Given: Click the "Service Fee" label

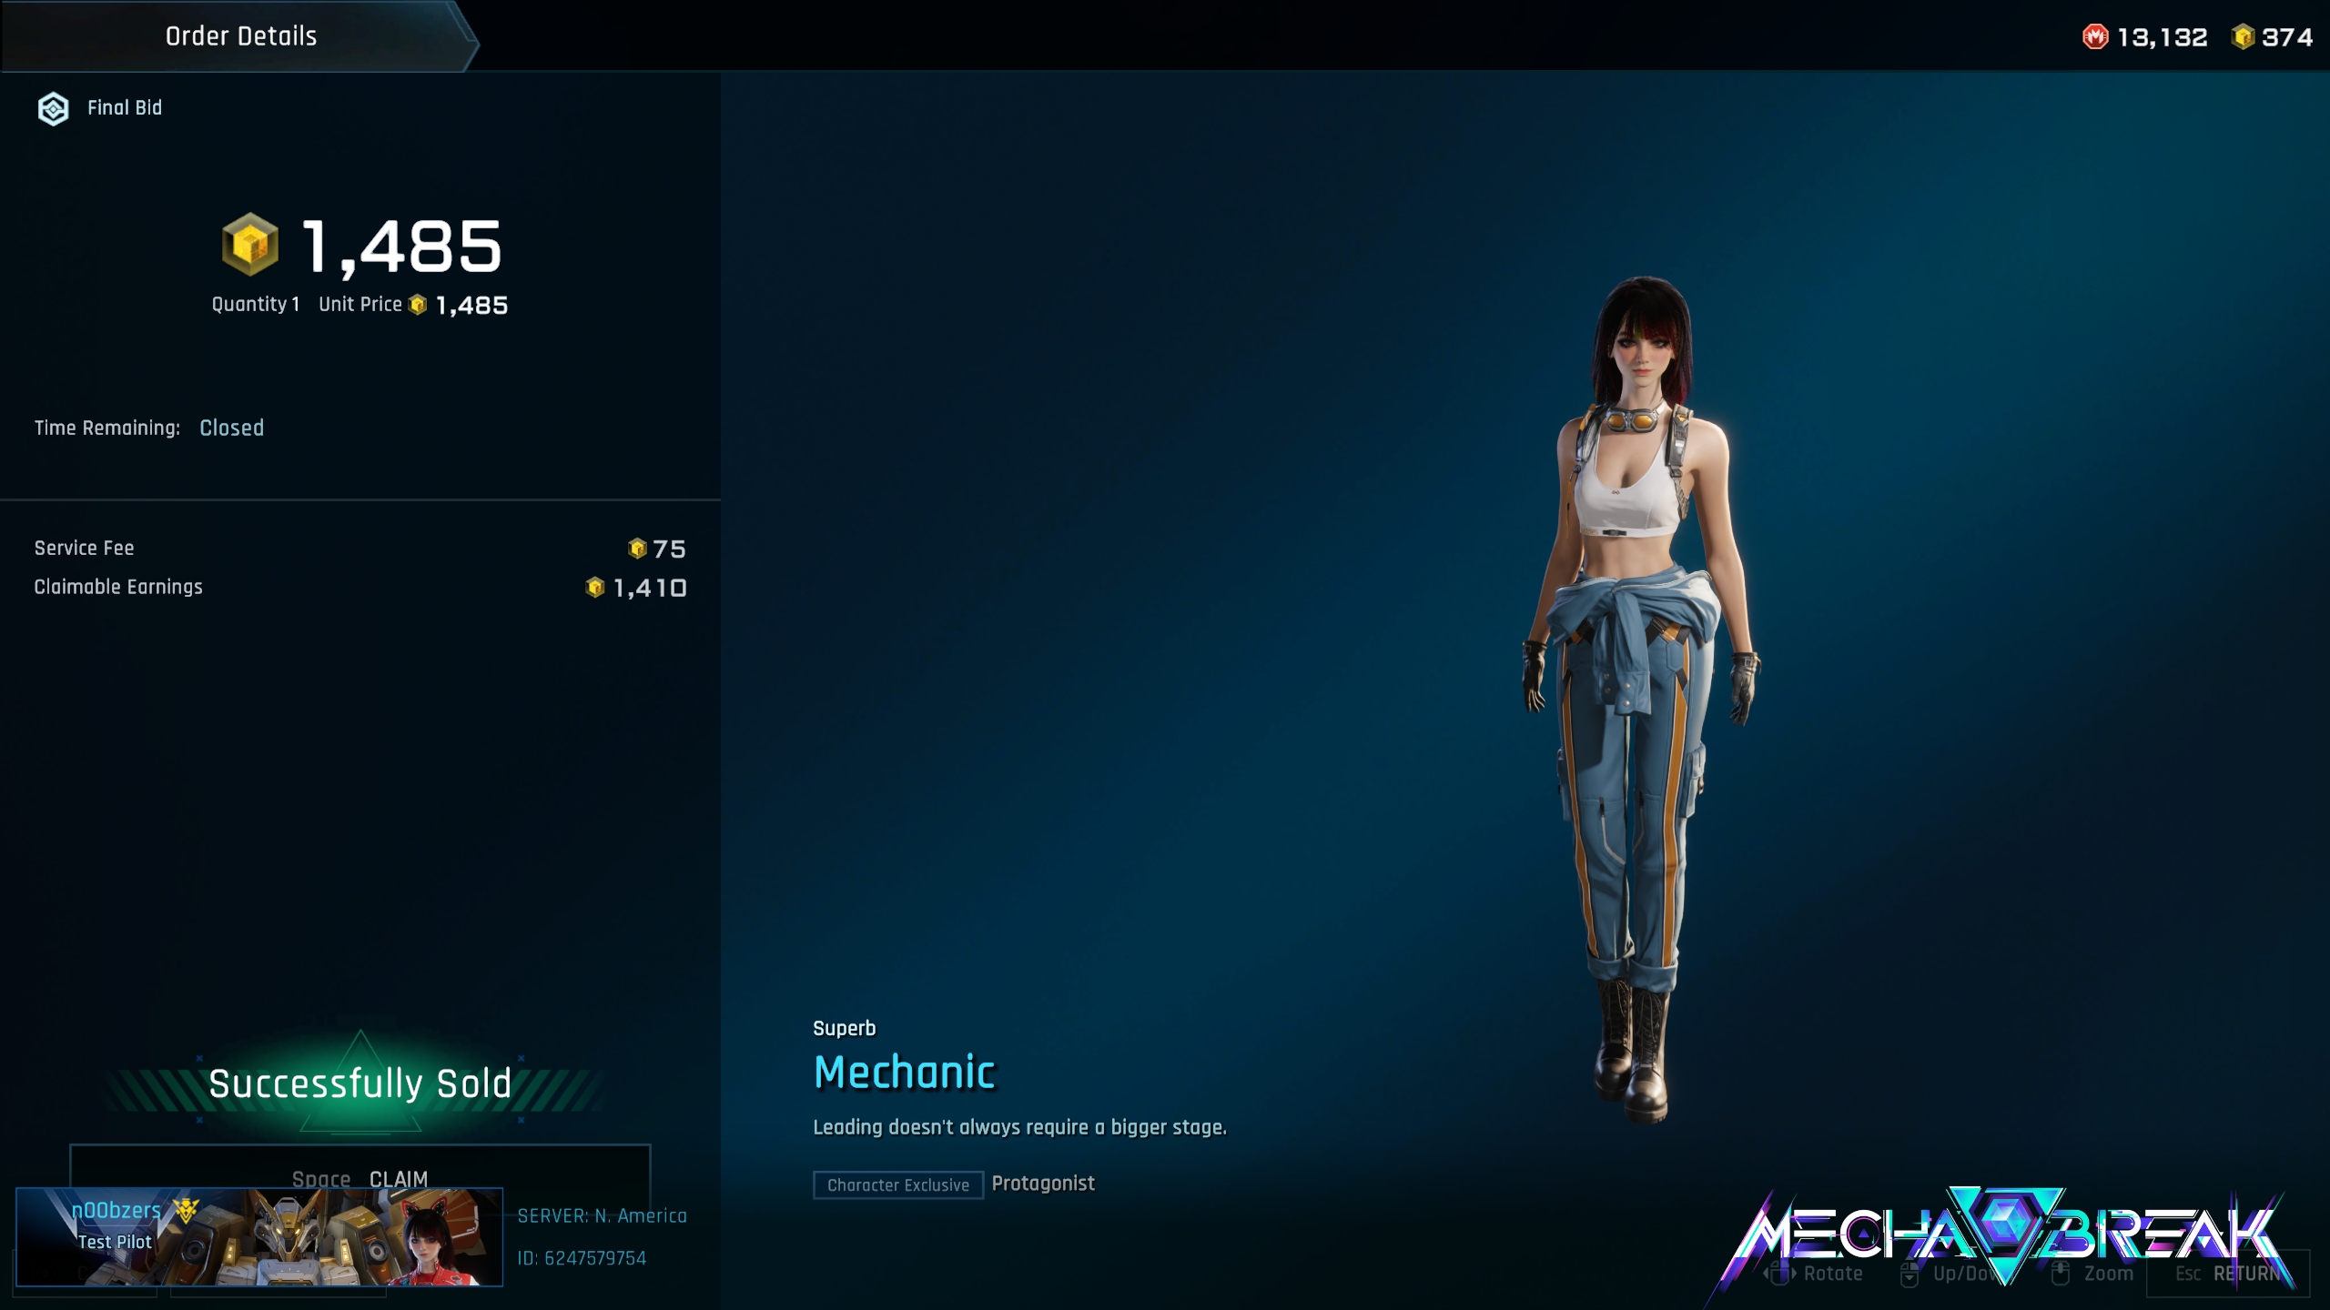Looking at the screenshot, I should click(85, 548).
